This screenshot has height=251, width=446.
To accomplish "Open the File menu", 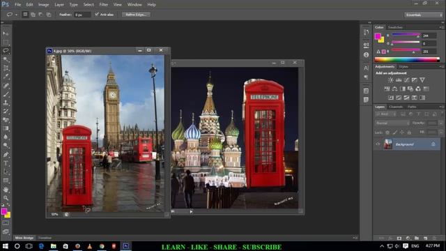I will tap(17, 5).
